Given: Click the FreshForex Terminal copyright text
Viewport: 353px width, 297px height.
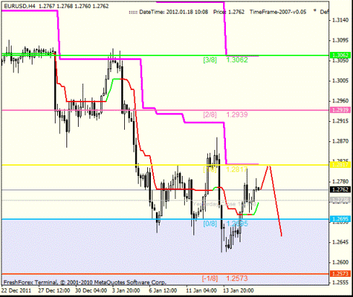Looking at the screenshot, I should (84, 282).
